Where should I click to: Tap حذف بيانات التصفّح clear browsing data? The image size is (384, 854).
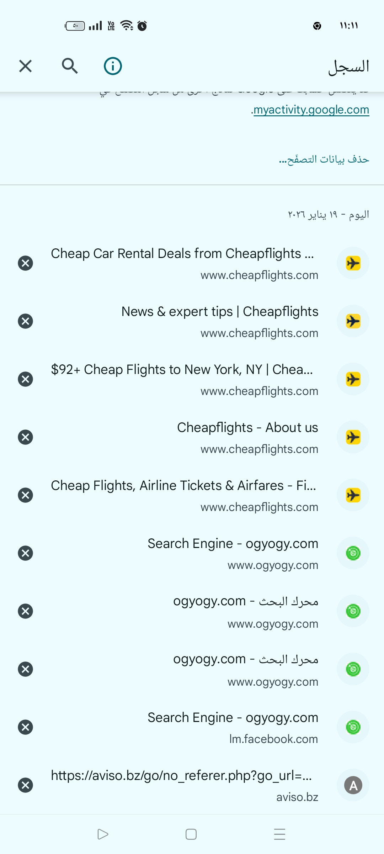click(x=324, y=159)
